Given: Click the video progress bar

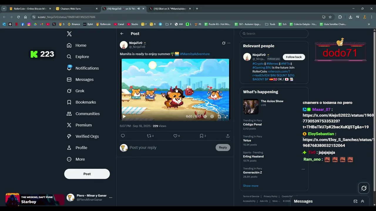Looking at the screenshot, I should 175,111.
